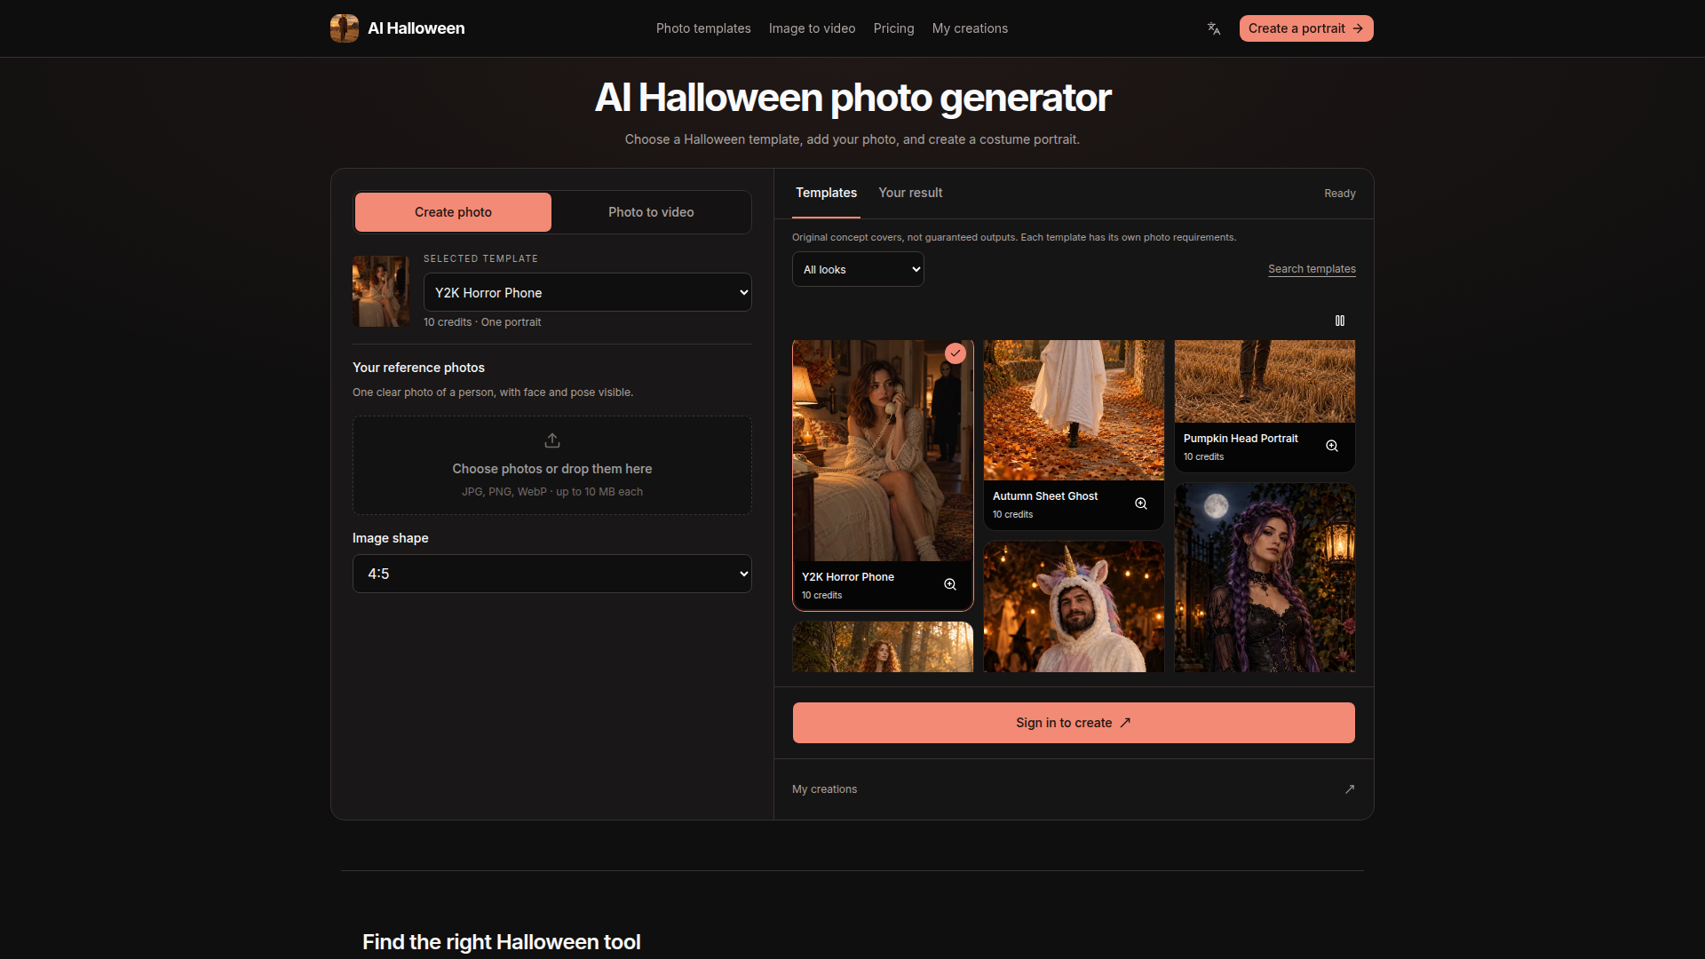Open Photo templates in the top navigation

point(703,28)
